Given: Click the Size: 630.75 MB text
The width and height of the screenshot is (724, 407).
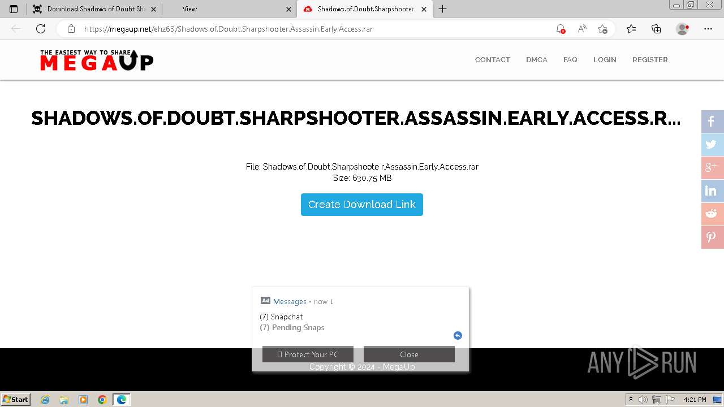Looking at the screenshot, I should 362,178.
